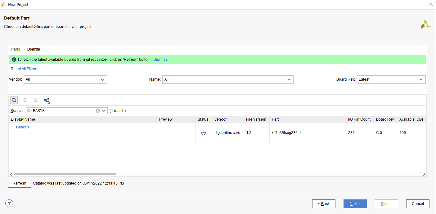Click the Expand All toolbar icon
The image size is (436, 214).
coord(36,100)
